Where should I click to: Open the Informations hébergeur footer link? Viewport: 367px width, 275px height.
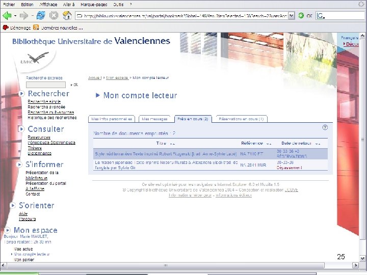point(190,195)
